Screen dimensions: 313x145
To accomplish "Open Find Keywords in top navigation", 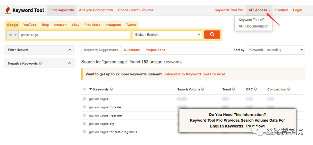I will [x=62, y=10].
